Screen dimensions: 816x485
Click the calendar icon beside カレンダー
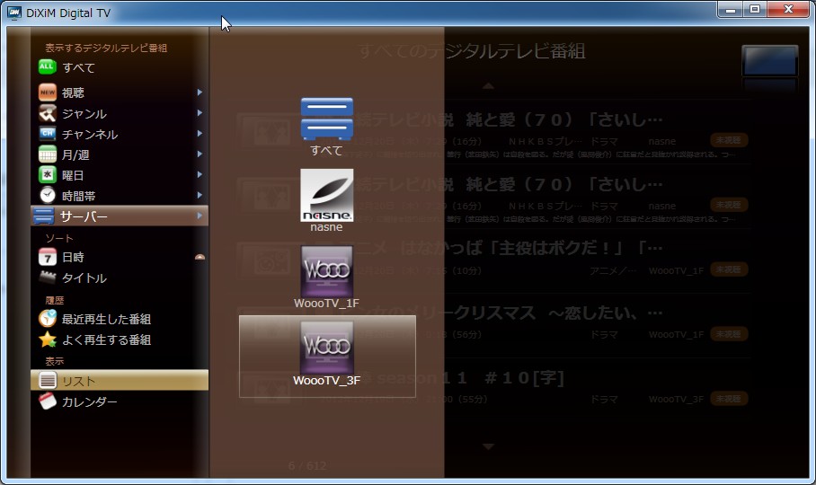pyautogui.click(x=48, y=401)
